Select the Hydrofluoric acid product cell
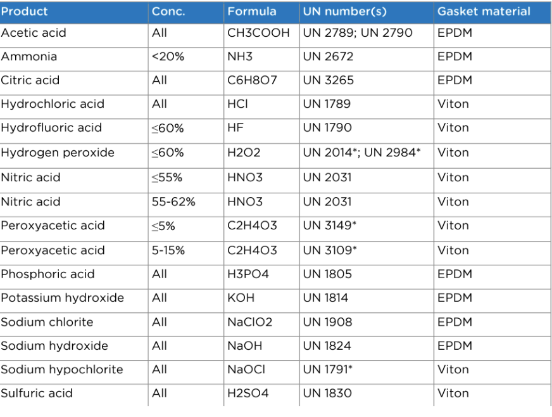The height and width of the screenshot is (417, 552). coord(74,131)
